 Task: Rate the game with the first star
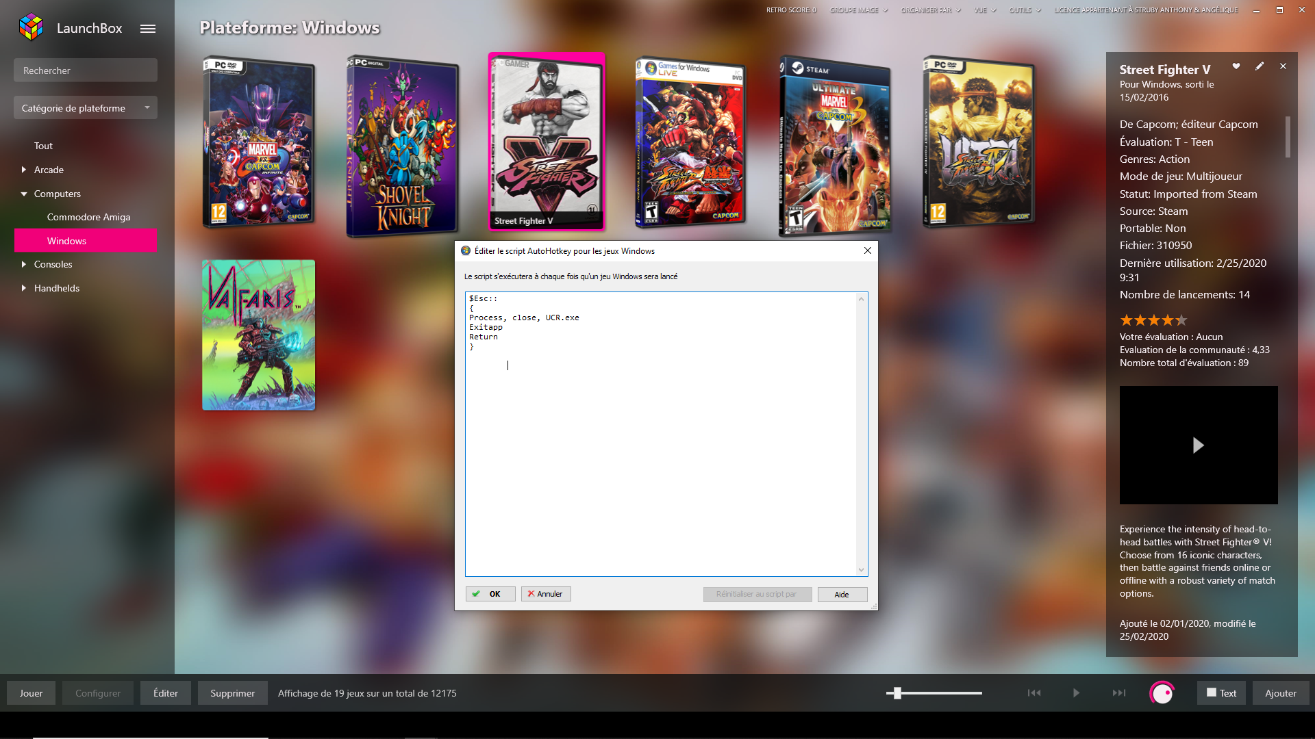coord(1127,320)
